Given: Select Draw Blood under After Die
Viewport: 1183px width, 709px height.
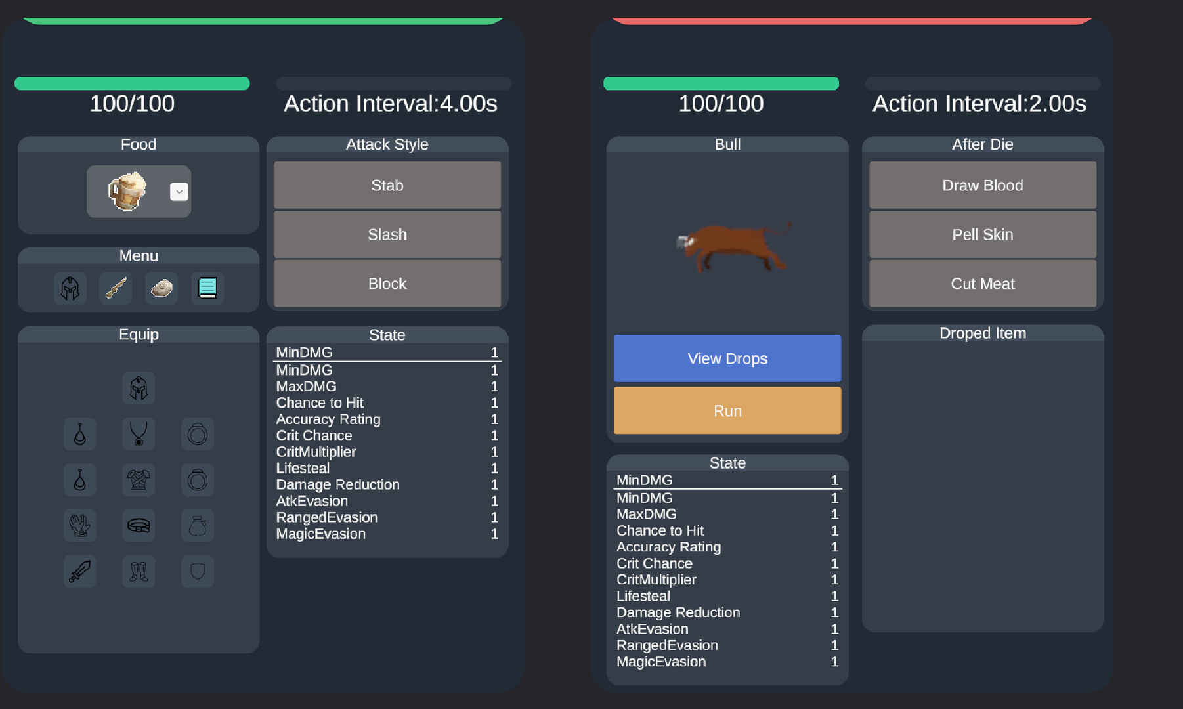Looking at the screenshot, I should [983, 185].
